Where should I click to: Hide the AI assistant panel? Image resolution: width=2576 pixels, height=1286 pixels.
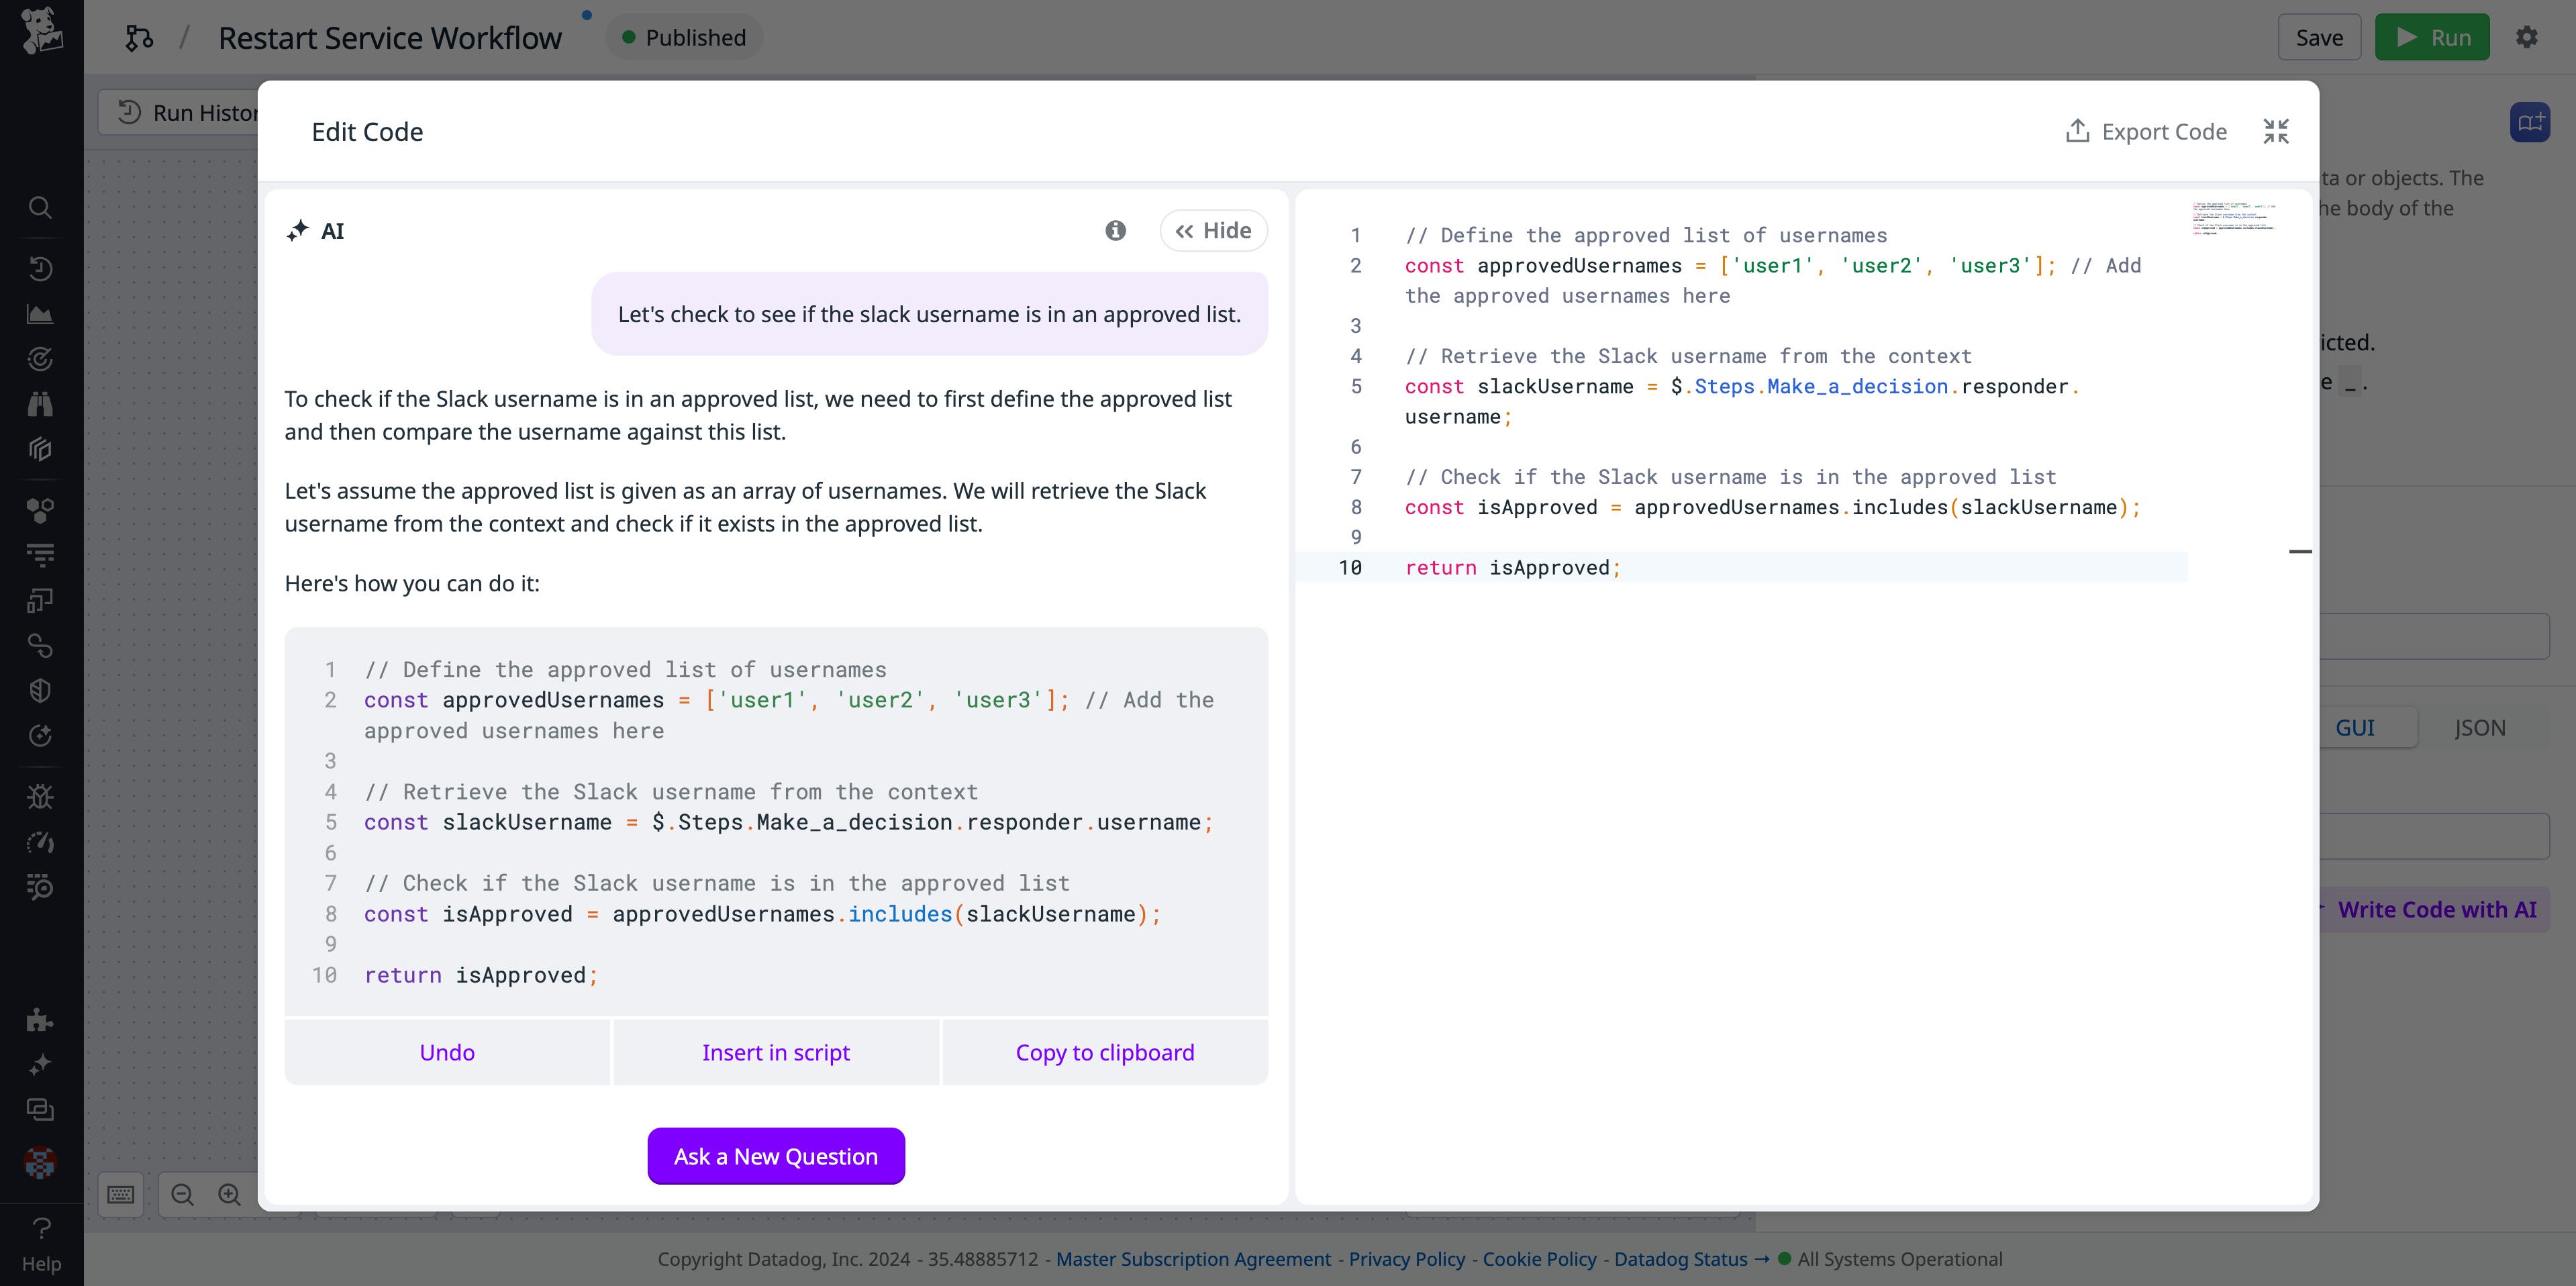[1213, 230]
